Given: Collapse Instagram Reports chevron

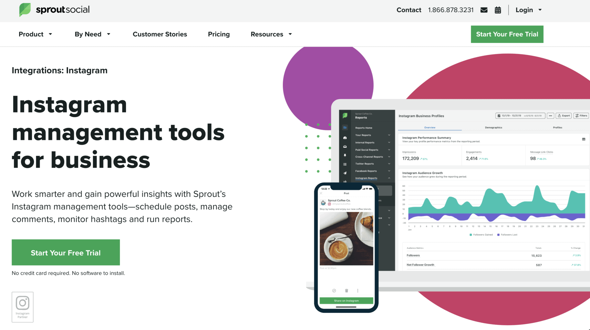Looking at the screenshot, I should [x=389, y=178].
